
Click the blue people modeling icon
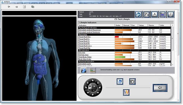(x=84, y=70)
